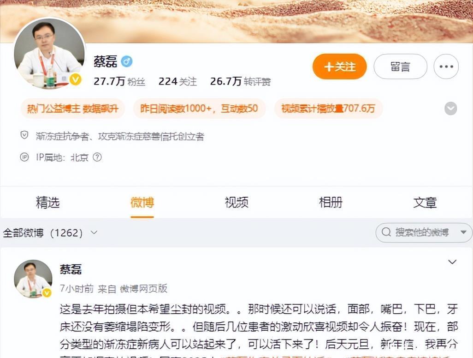Open the 文章 tab
The width and height of the screenshot is (473, 358).
tap(425, 202)
